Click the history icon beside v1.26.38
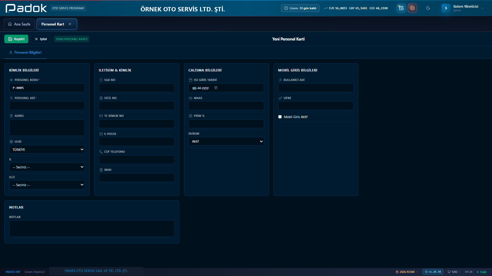Image resolution: width=492 pixels, height=276 pixels. tap(426, 272)
